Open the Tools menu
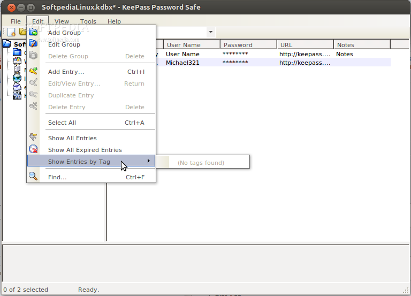The height and width of the screenshot is (296, 411). point(88,21)
